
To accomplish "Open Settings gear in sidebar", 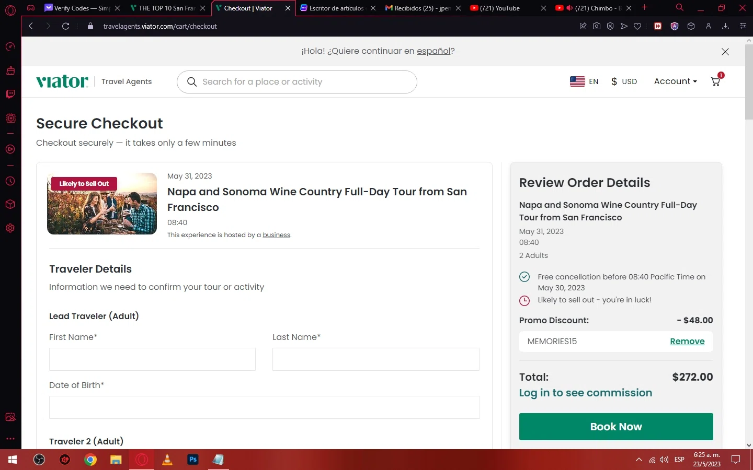I will pyautogui.click(x=10, y=228).
